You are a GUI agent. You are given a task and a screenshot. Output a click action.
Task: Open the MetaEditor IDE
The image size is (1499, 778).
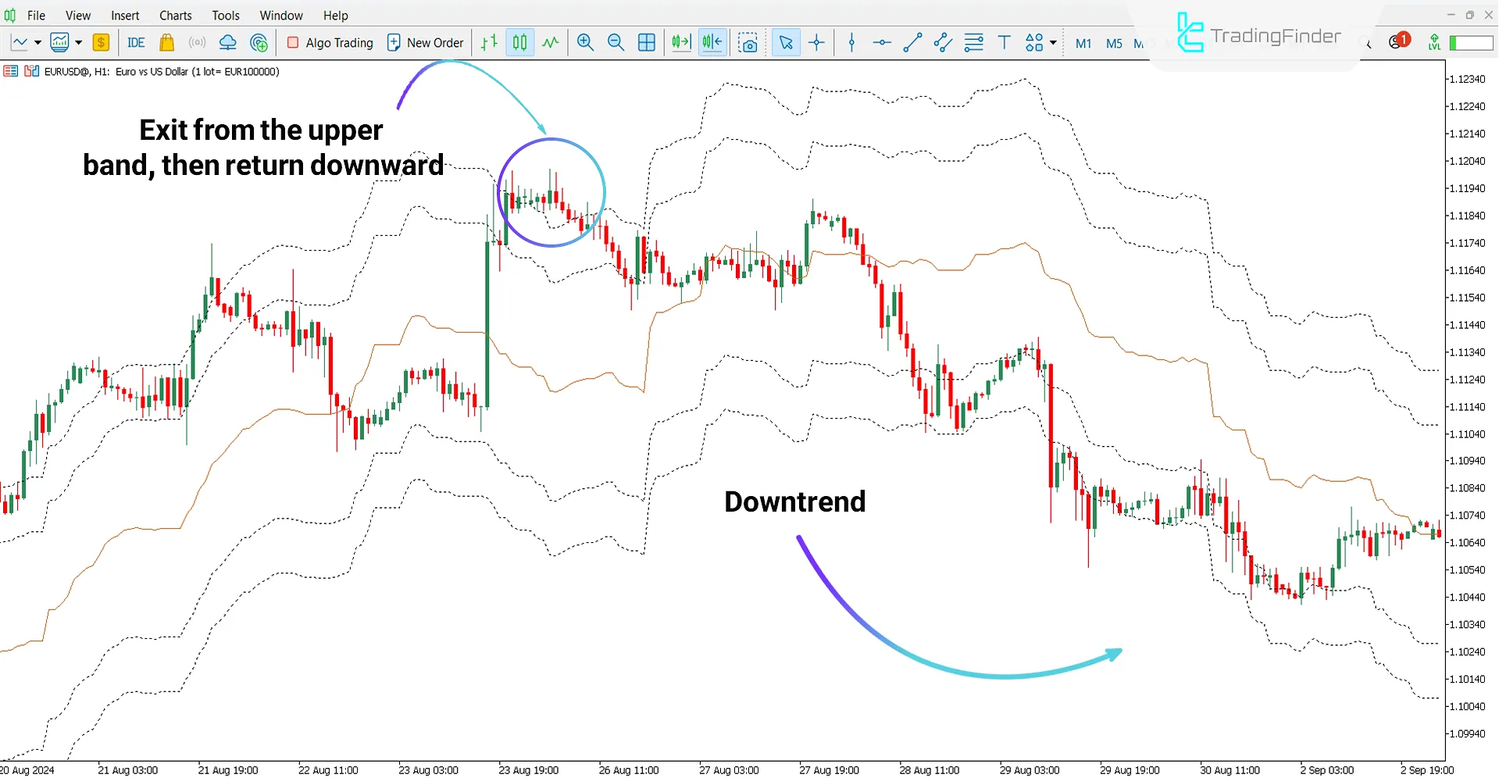tap(135, 42)
